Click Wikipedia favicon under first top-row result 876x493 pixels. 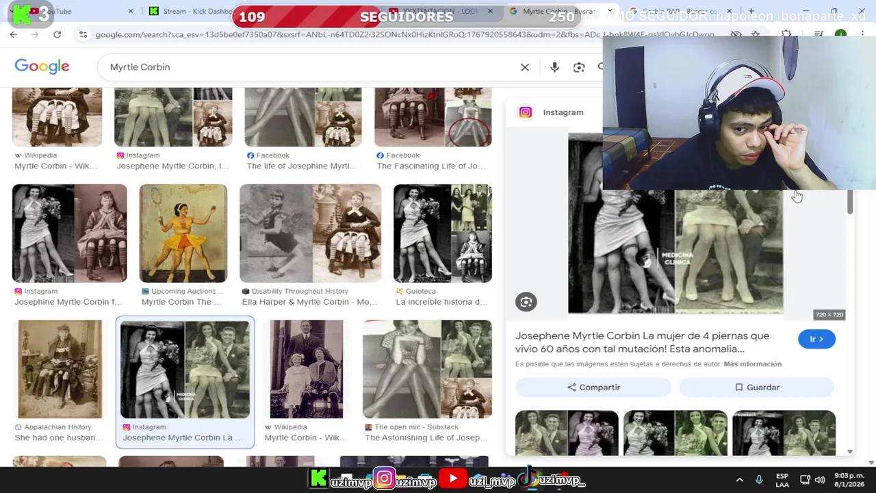(x=18, y=155)
